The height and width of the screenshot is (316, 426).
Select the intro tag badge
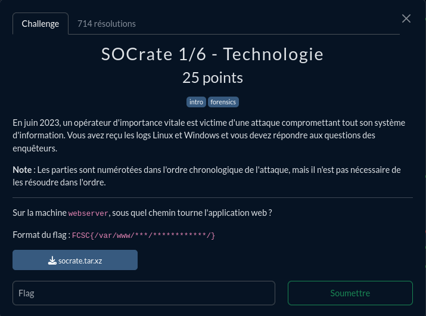[196, 102]
